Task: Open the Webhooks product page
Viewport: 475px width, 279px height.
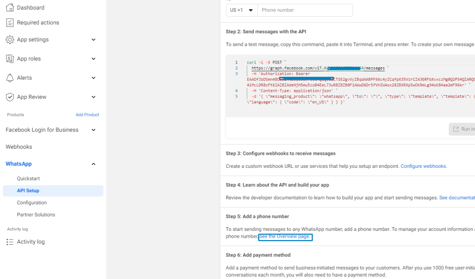Action: click(x=19, y=147)
